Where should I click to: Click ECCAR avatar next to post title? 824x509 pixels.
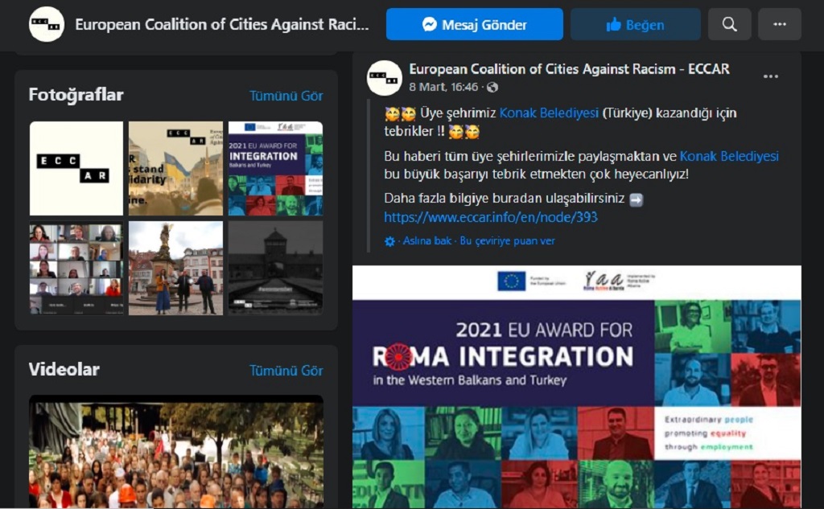384,78
